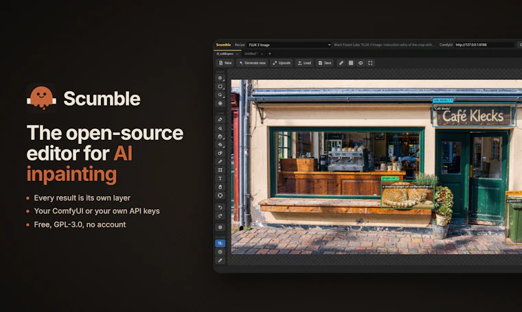Select the Text tool in sidebar
The width and height of the screenshot is (522, 312).
pyautogui.click(x=220, y=178)
